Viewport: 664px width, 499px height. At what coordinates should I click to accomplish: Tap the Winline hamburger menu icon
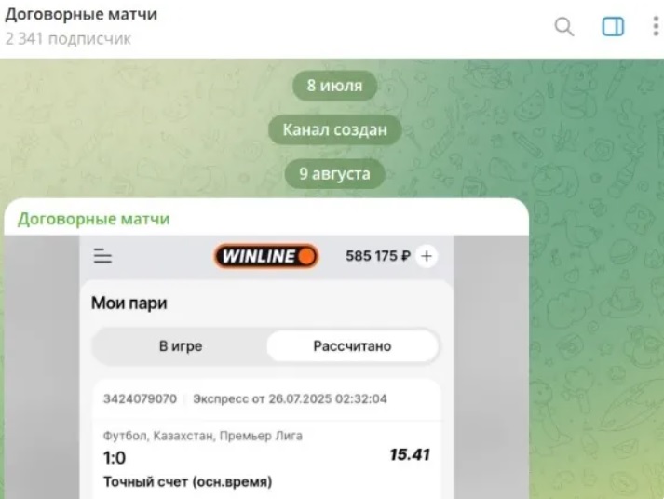point(102,256)
